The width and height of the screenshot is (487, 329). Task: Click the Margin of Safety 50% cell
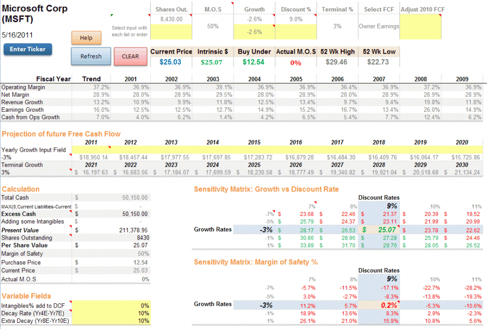[x=144, y=253]
